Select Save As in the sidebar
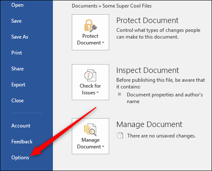The width and height of the screenshot is (212, 171). click(x=20, y=37)
